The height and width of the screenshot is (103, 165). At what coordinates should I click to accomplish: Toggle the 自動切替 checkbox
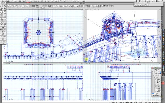click(102, 6)
